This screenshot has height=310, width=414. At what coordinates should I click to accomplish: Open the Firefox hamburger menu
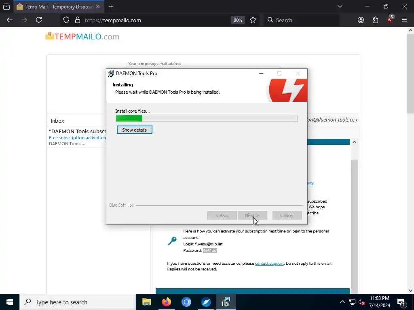[x=404, y=20]
